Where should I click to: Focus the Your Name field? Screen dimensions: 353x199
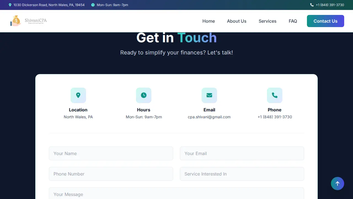[111, 153]
